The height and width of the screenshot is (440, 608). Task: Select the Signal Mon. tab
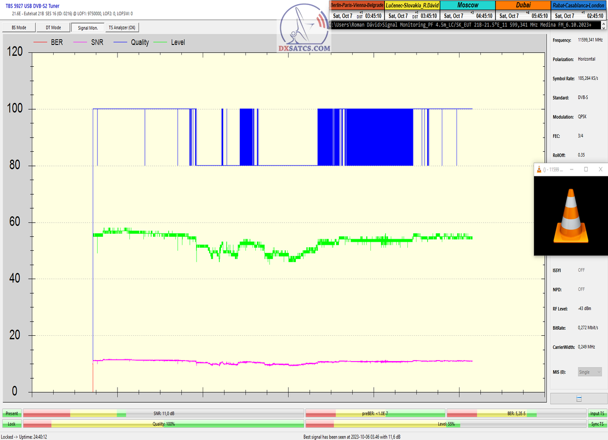coord(88,28)
